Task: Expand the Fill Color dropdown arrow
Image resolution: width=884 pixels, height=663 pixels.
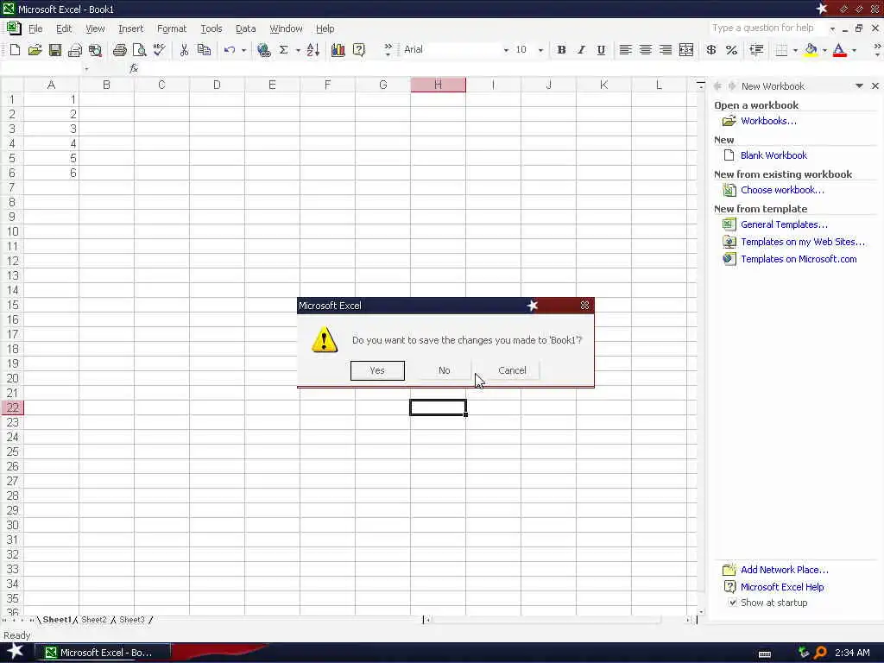Action: (x=824, y=50)
